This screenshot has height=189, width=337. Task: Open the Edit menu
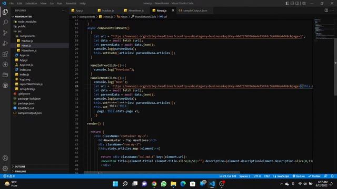[19, 4]
